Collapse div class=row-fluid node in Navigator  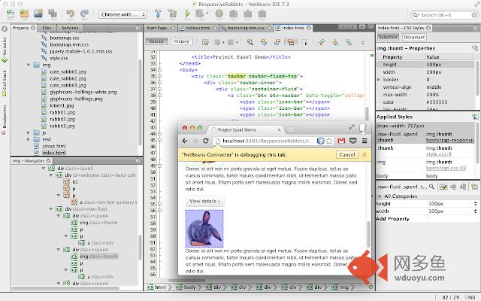pyautogui.click(x=51, y=209)
